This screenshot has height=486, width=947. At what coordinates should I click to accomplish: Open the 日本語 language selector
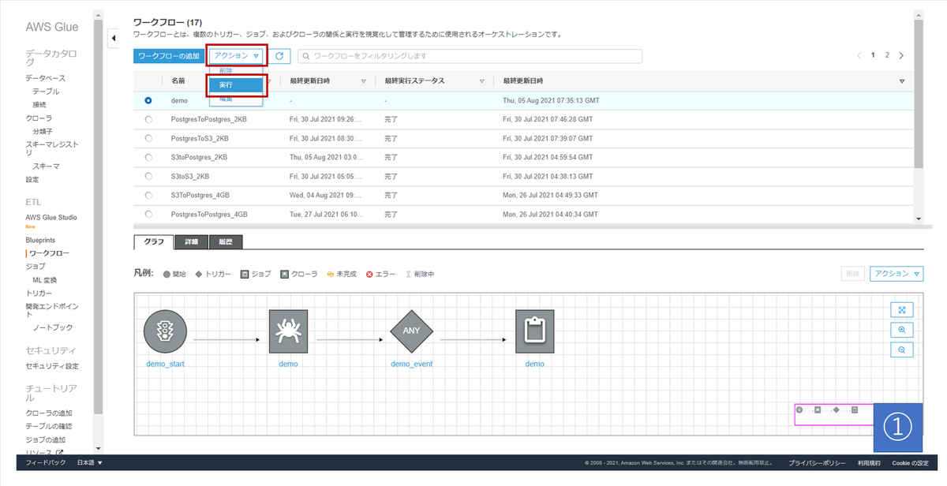(x=89, y=462)
